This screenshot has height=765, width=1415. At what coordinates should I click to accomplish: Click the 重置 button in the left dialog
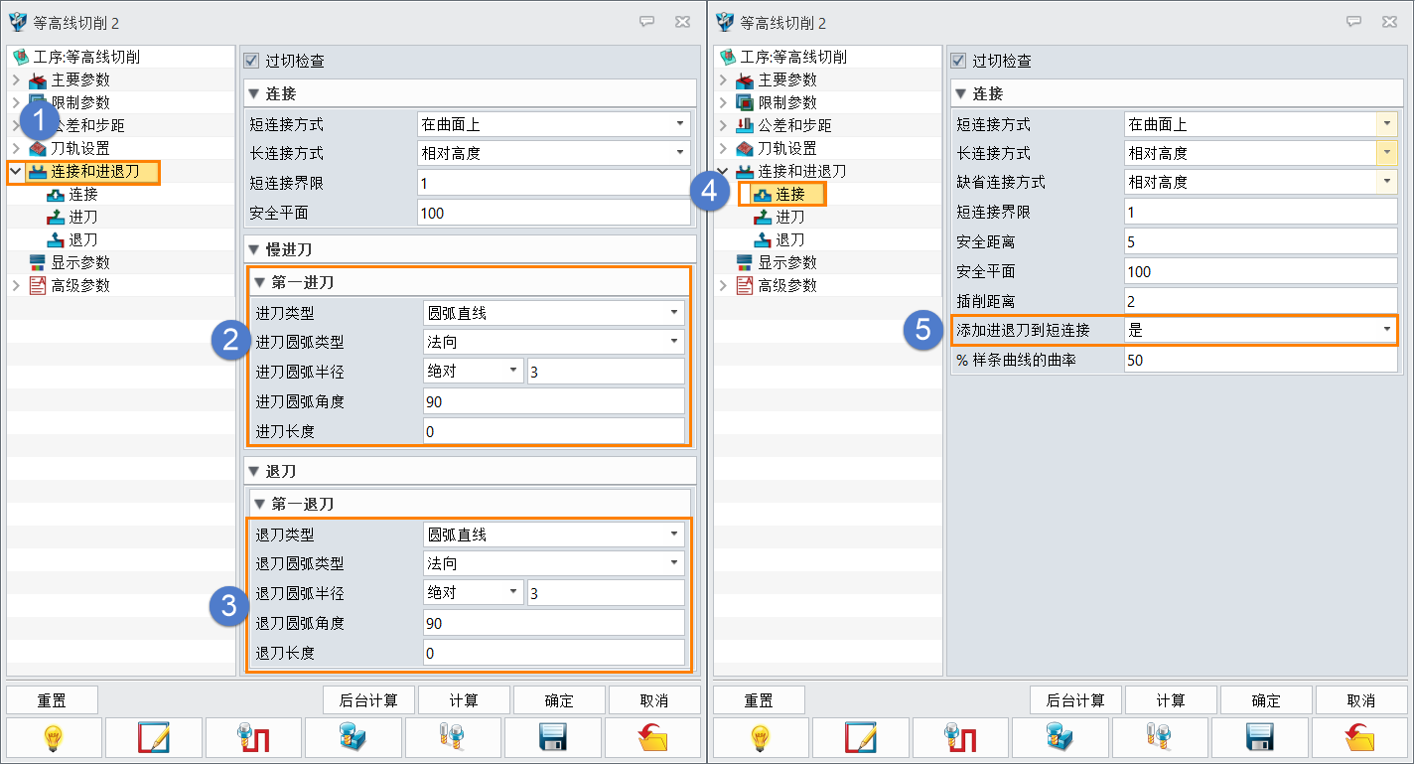pyautogui.click(x=52, y=700)
